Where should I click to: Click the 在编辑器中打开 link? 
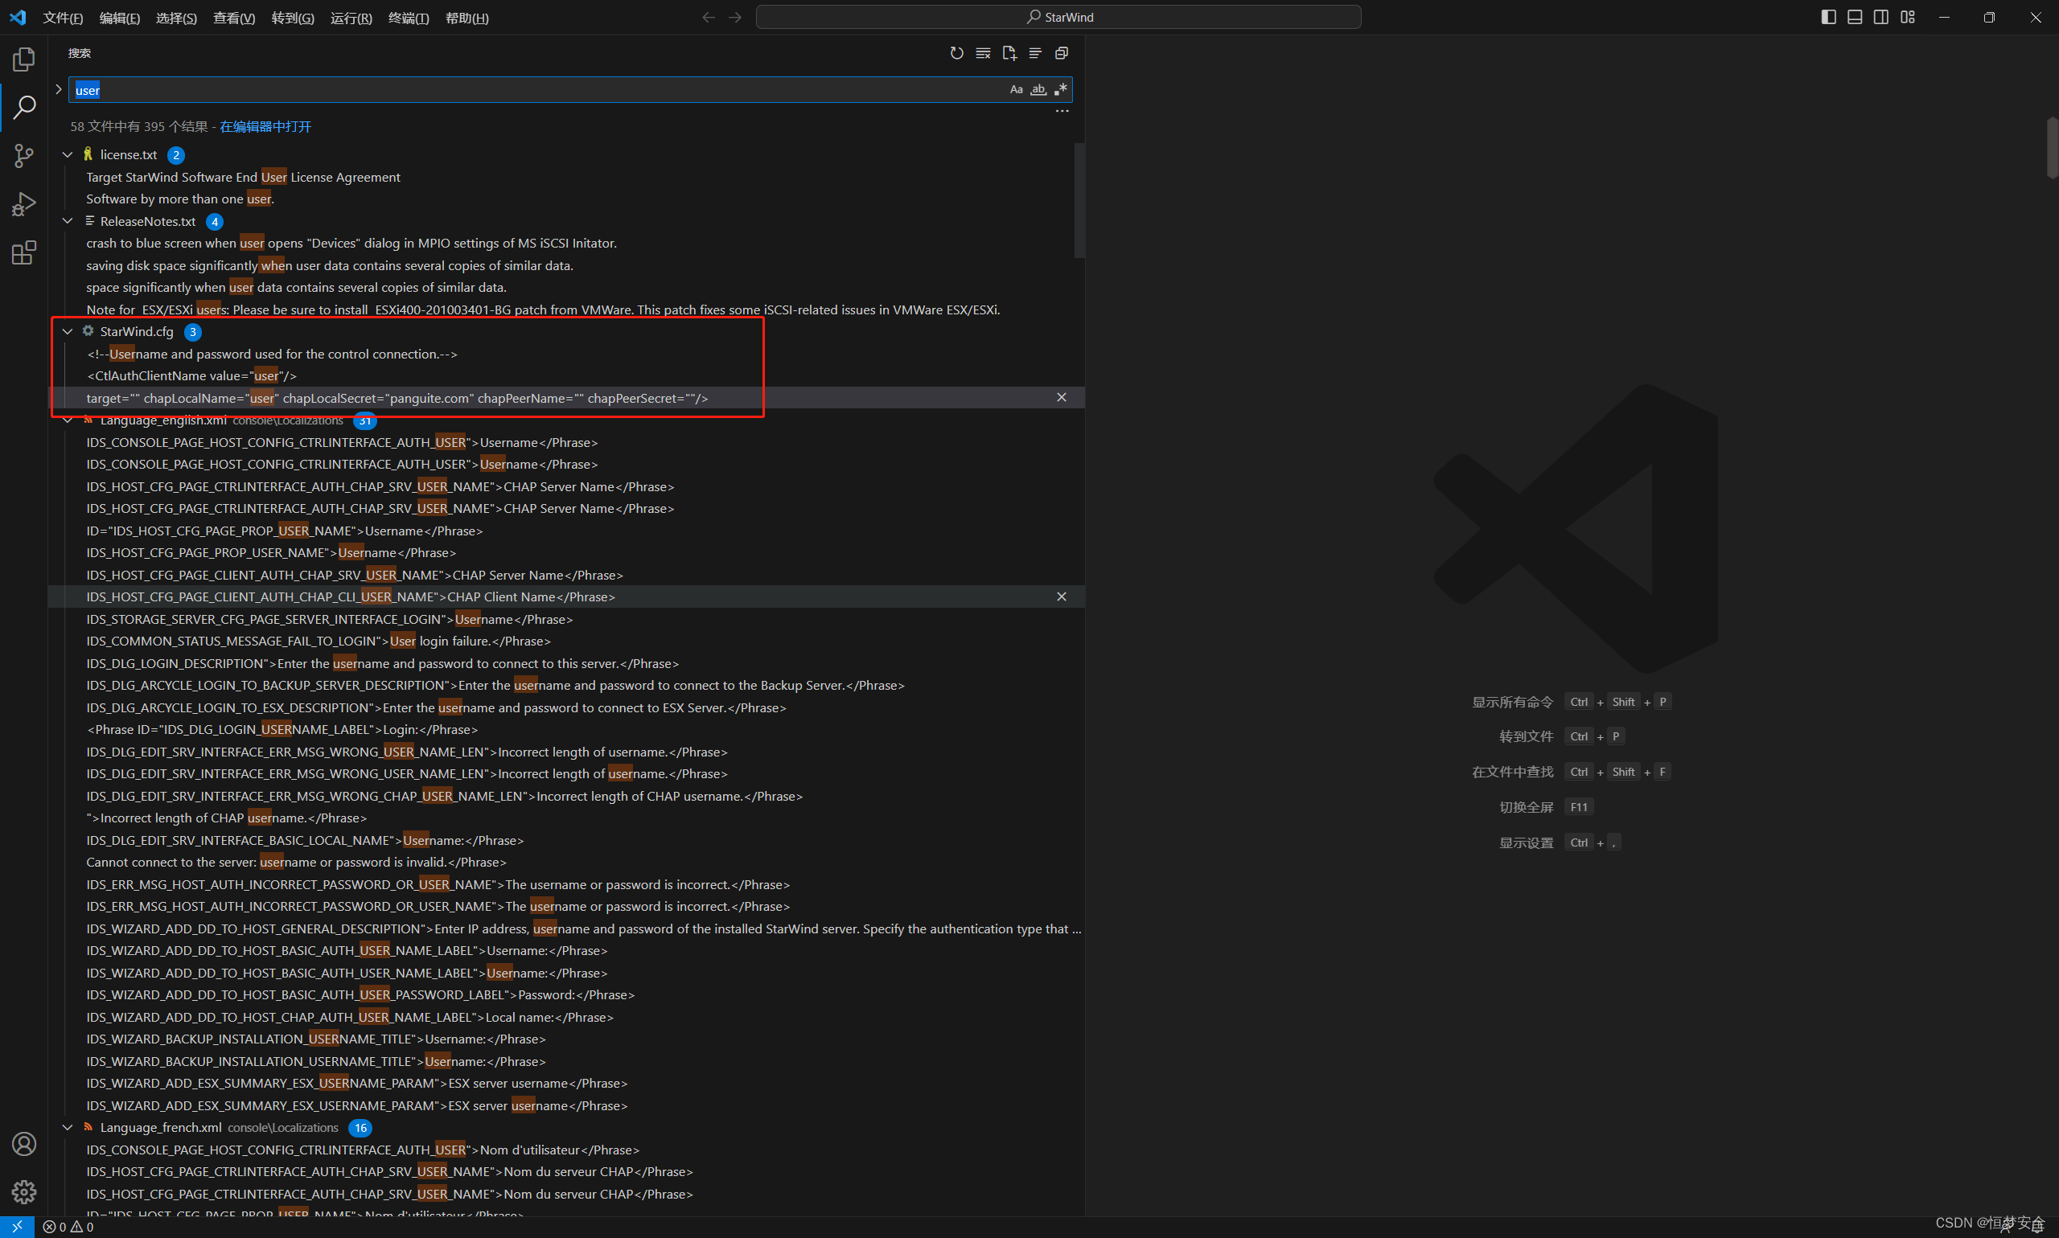265,127
